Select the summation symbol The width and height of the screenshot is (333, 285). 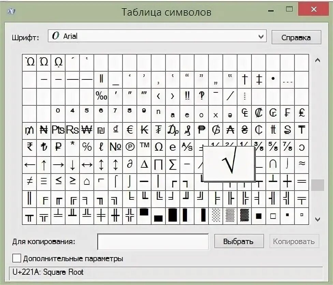tap(173, 164)
